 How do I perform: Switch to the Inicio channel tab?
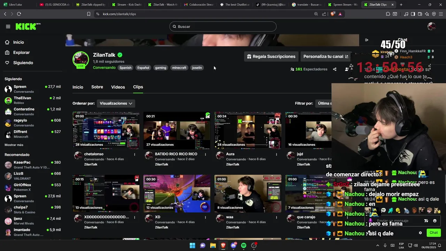(78, 87)
